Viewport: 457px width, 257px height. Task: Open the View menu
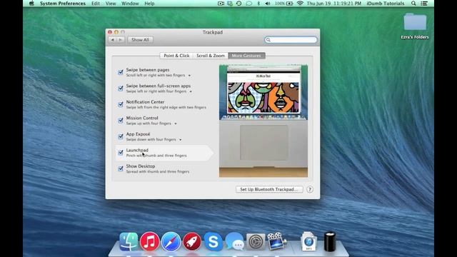pos(111,4)
